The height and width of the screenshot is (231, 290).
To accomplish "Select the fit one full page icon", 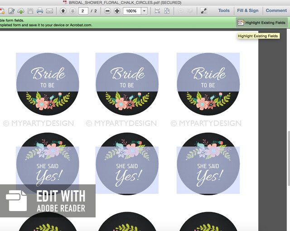I will 167,11.
